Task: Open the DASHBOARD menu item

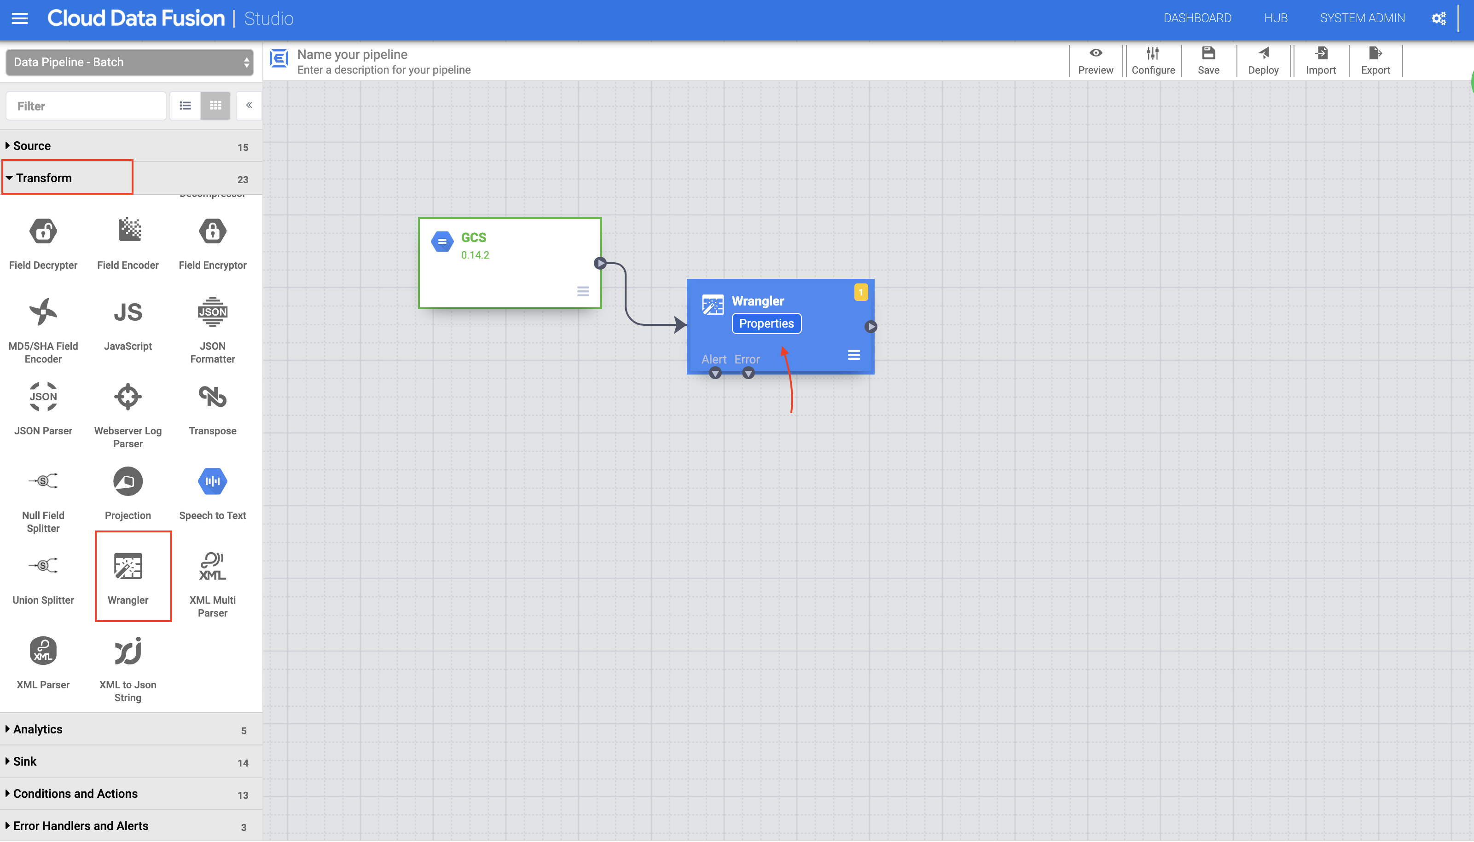Action: tap(1197, 18)
